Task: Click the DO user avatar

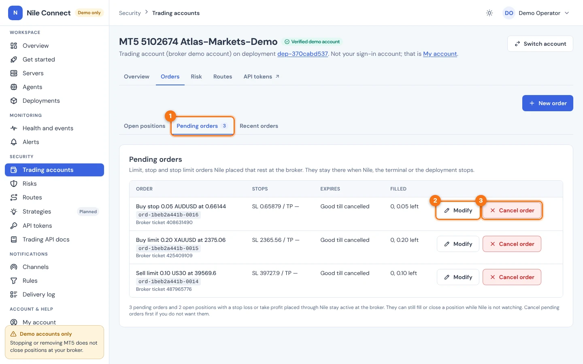Action: tap(509, 13)
